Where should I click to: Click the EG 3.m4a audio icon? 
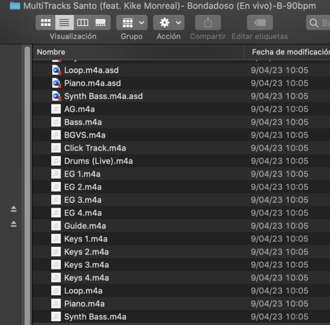tap(56, 200)
